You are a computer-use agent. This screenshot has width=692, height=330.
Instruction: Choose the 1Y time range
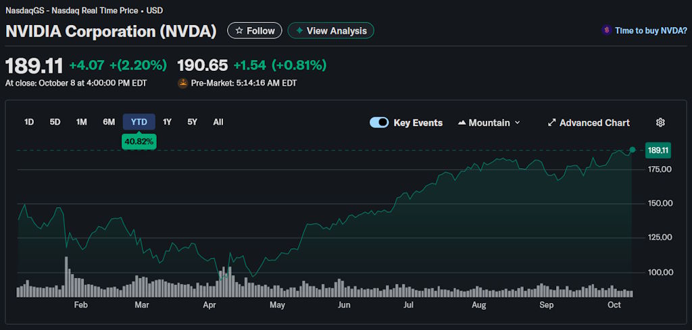click(167, 122)
